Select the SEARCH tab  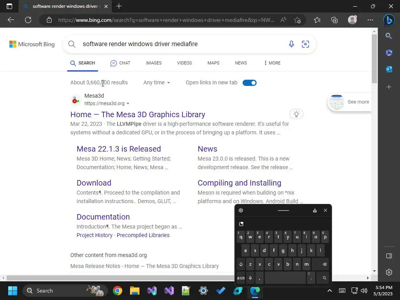[82, 63]
